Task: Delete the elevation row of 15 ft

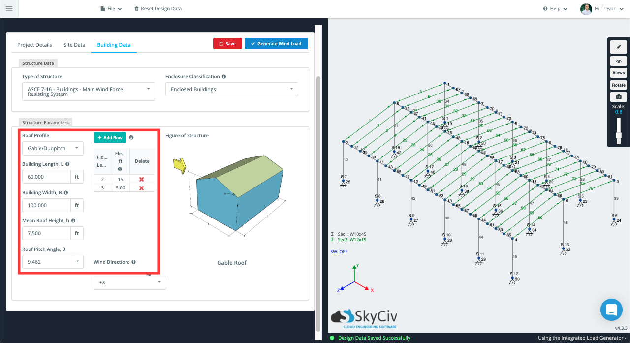Action: coord(141,179)
